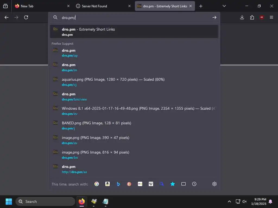The height and width of the screenshot is (208, 278).
Task: Open suggestion dro.pm/ap
Action: coord(134,53)
